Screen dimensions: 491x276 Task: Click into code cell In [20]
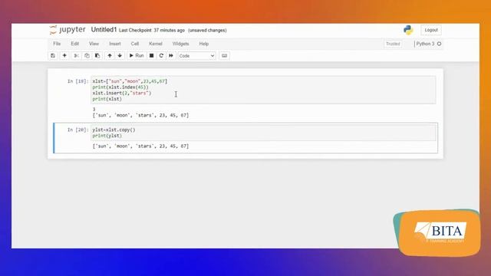[263, 133]
